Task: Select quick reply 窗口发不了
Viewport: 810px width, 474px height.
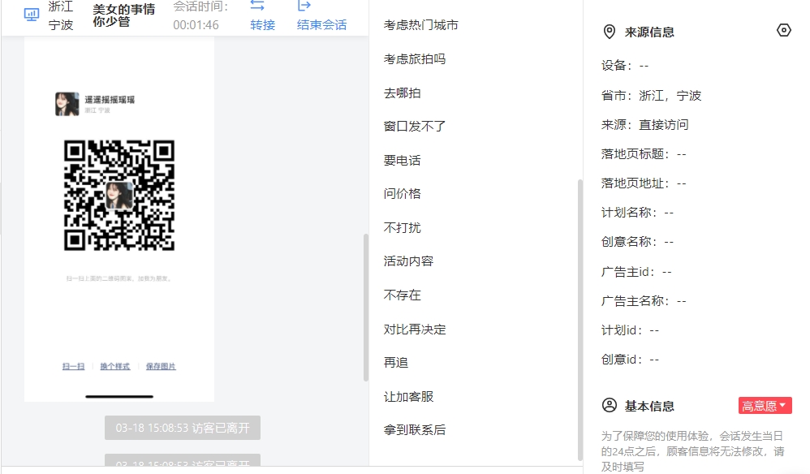Action: [x=415, y=127]
